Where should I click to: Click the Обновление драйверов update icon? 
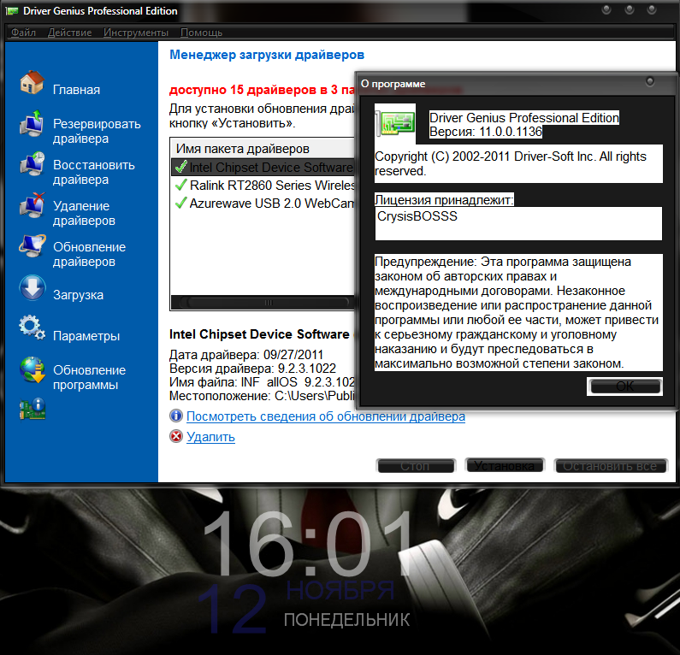32,246
